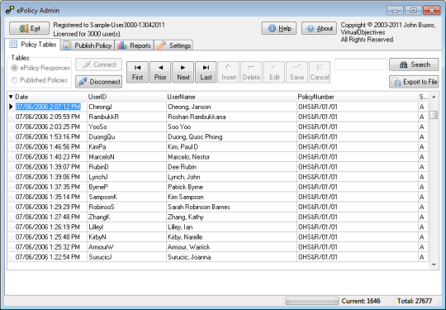446x310 pixels.
Task: Select the Marcelo, Nestor cell
Action: tap(231, 157)
